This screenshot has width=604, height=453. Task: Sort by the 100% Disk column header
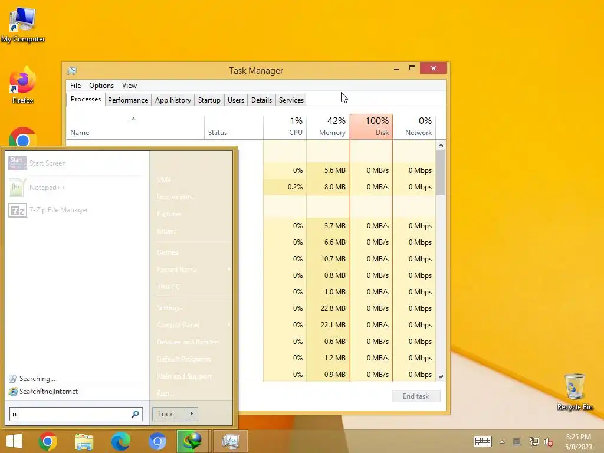[x=372, y=127]
